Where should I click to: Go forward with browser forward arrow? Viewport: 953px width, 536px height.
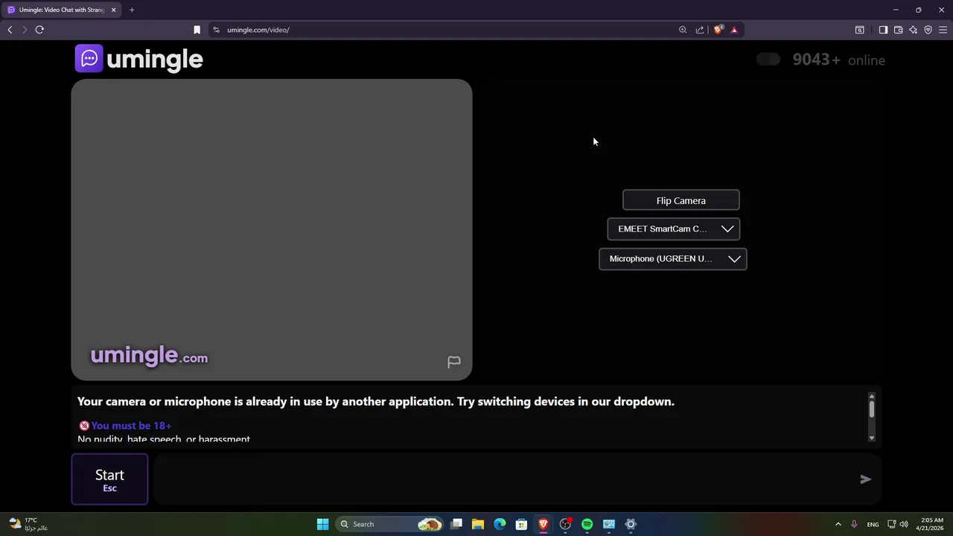pos(25,30)
